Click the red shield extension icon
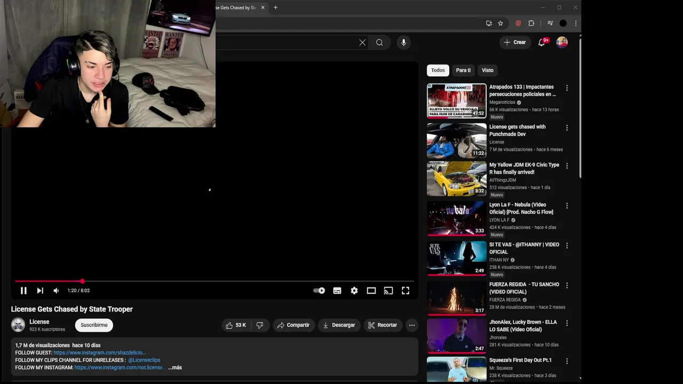The height and width of the screenshot is (384, 683). coord(518,23)
